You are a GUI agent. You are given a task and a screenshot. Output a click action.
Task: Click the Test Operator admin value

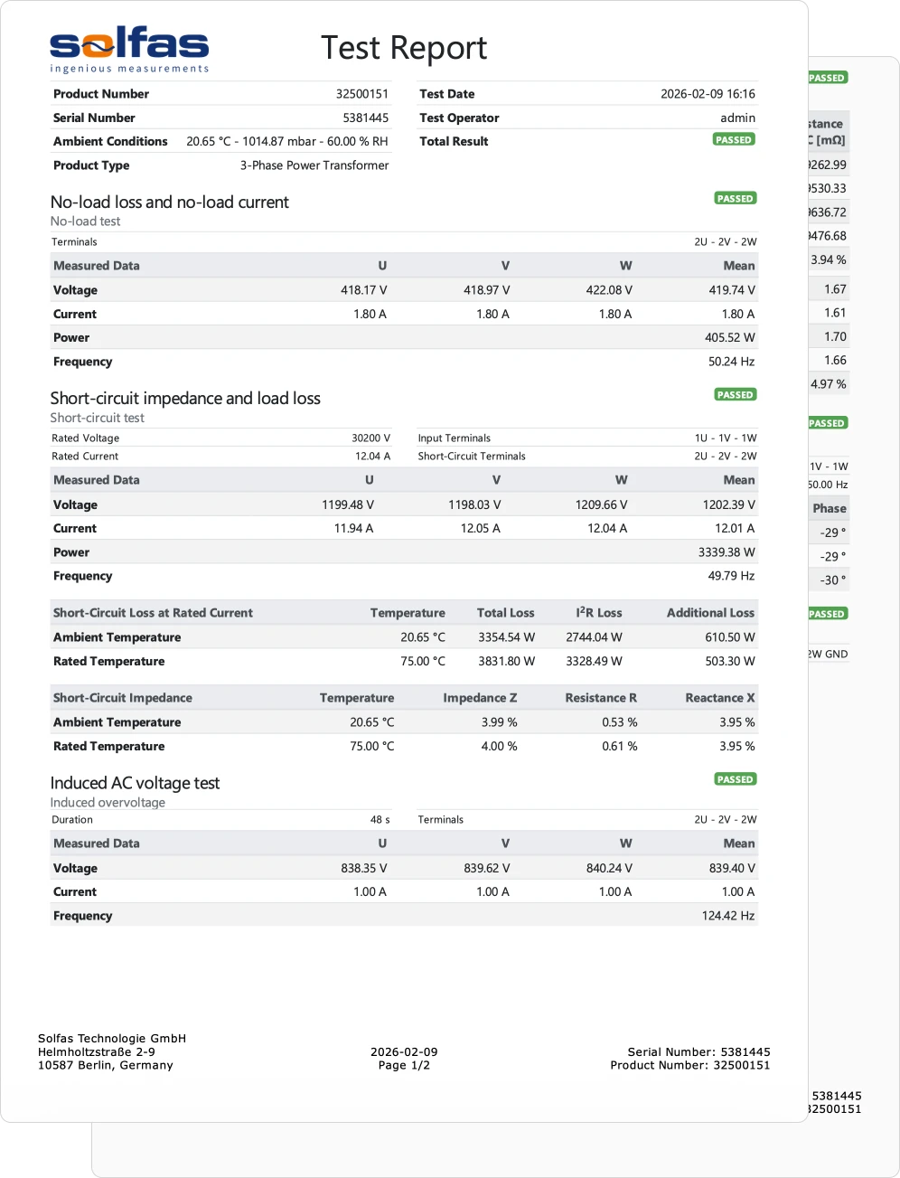(x=737, y=118)
